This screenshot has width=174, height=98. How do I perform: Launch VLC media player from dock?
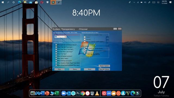click(x=97, y=93)
